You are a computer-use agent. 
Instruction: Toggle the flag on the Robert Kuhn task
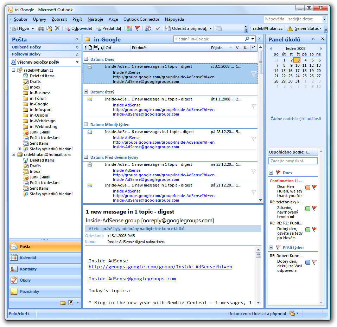[x=314, y=262]
